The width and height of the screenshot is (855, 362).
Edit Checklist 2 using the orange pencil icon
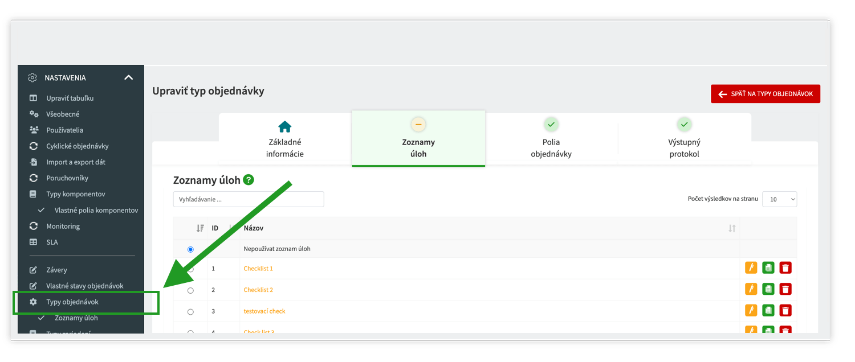point(751,289)
